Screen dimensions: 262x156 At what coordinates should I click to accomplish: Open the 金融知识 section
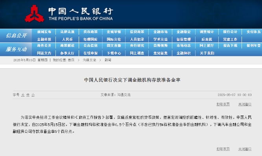coord(184,53)
